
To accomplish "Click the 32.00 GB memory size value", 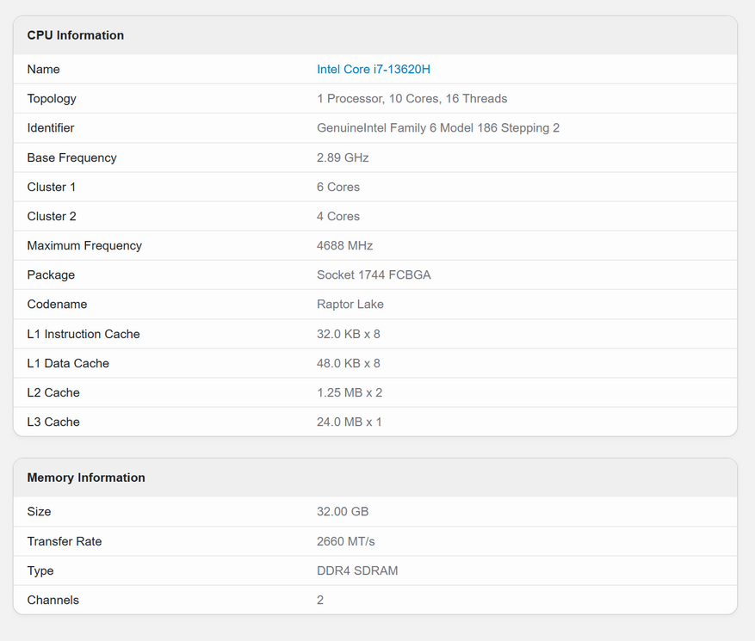I will (343, 511).
